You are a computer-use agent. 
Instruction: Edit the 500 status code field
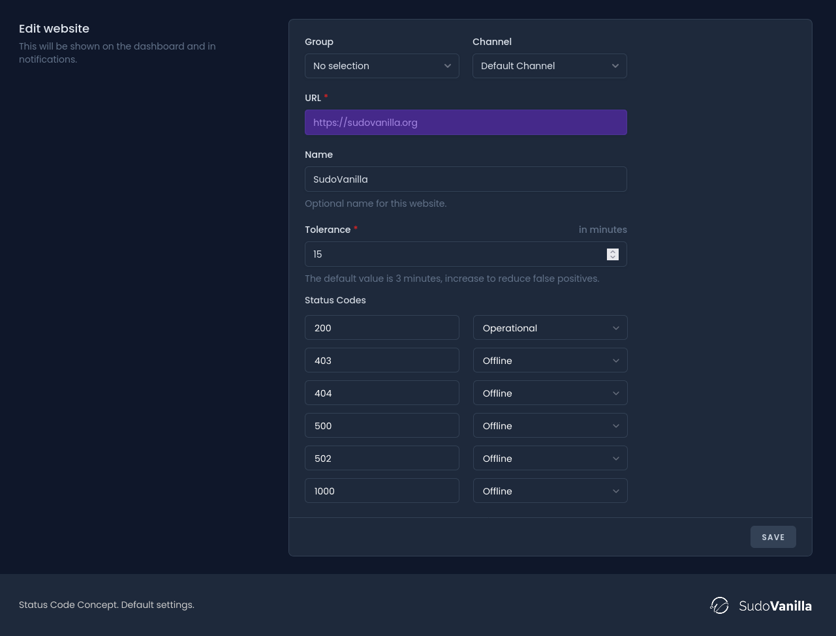tap(382, 426)
